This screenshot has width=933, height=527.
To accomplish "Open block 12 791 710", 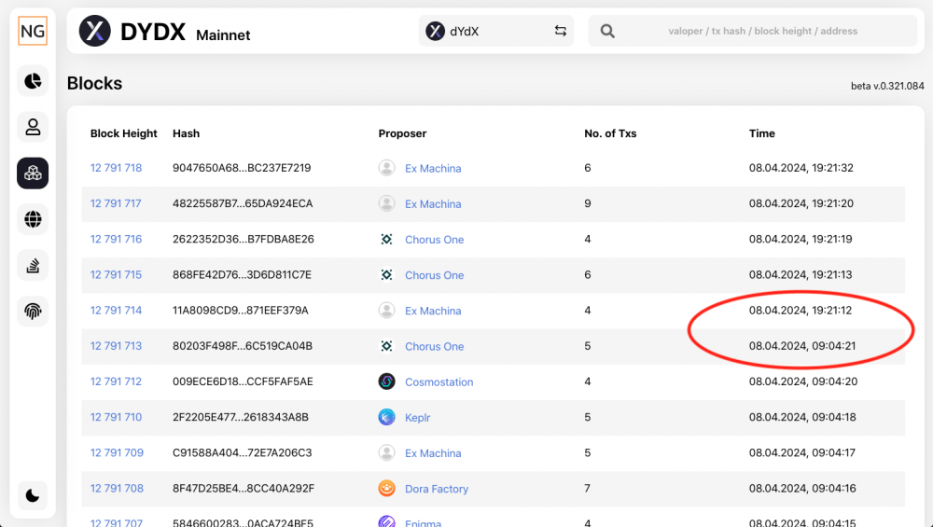I will pyautogui.click(x=116, y=417).
